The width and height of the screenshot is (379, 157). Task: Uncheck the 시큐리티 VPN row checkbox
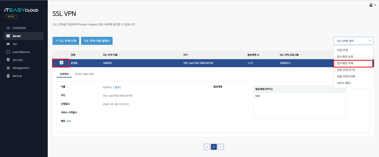tap(61, 63)
